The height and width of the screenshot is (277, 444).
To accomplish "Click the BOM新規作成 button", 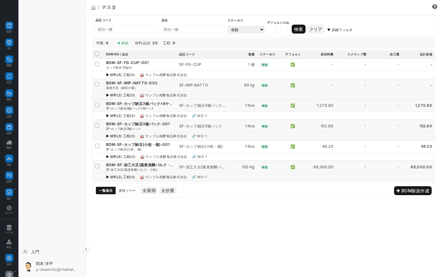I will pyautogui.click(x=413, y=191).
